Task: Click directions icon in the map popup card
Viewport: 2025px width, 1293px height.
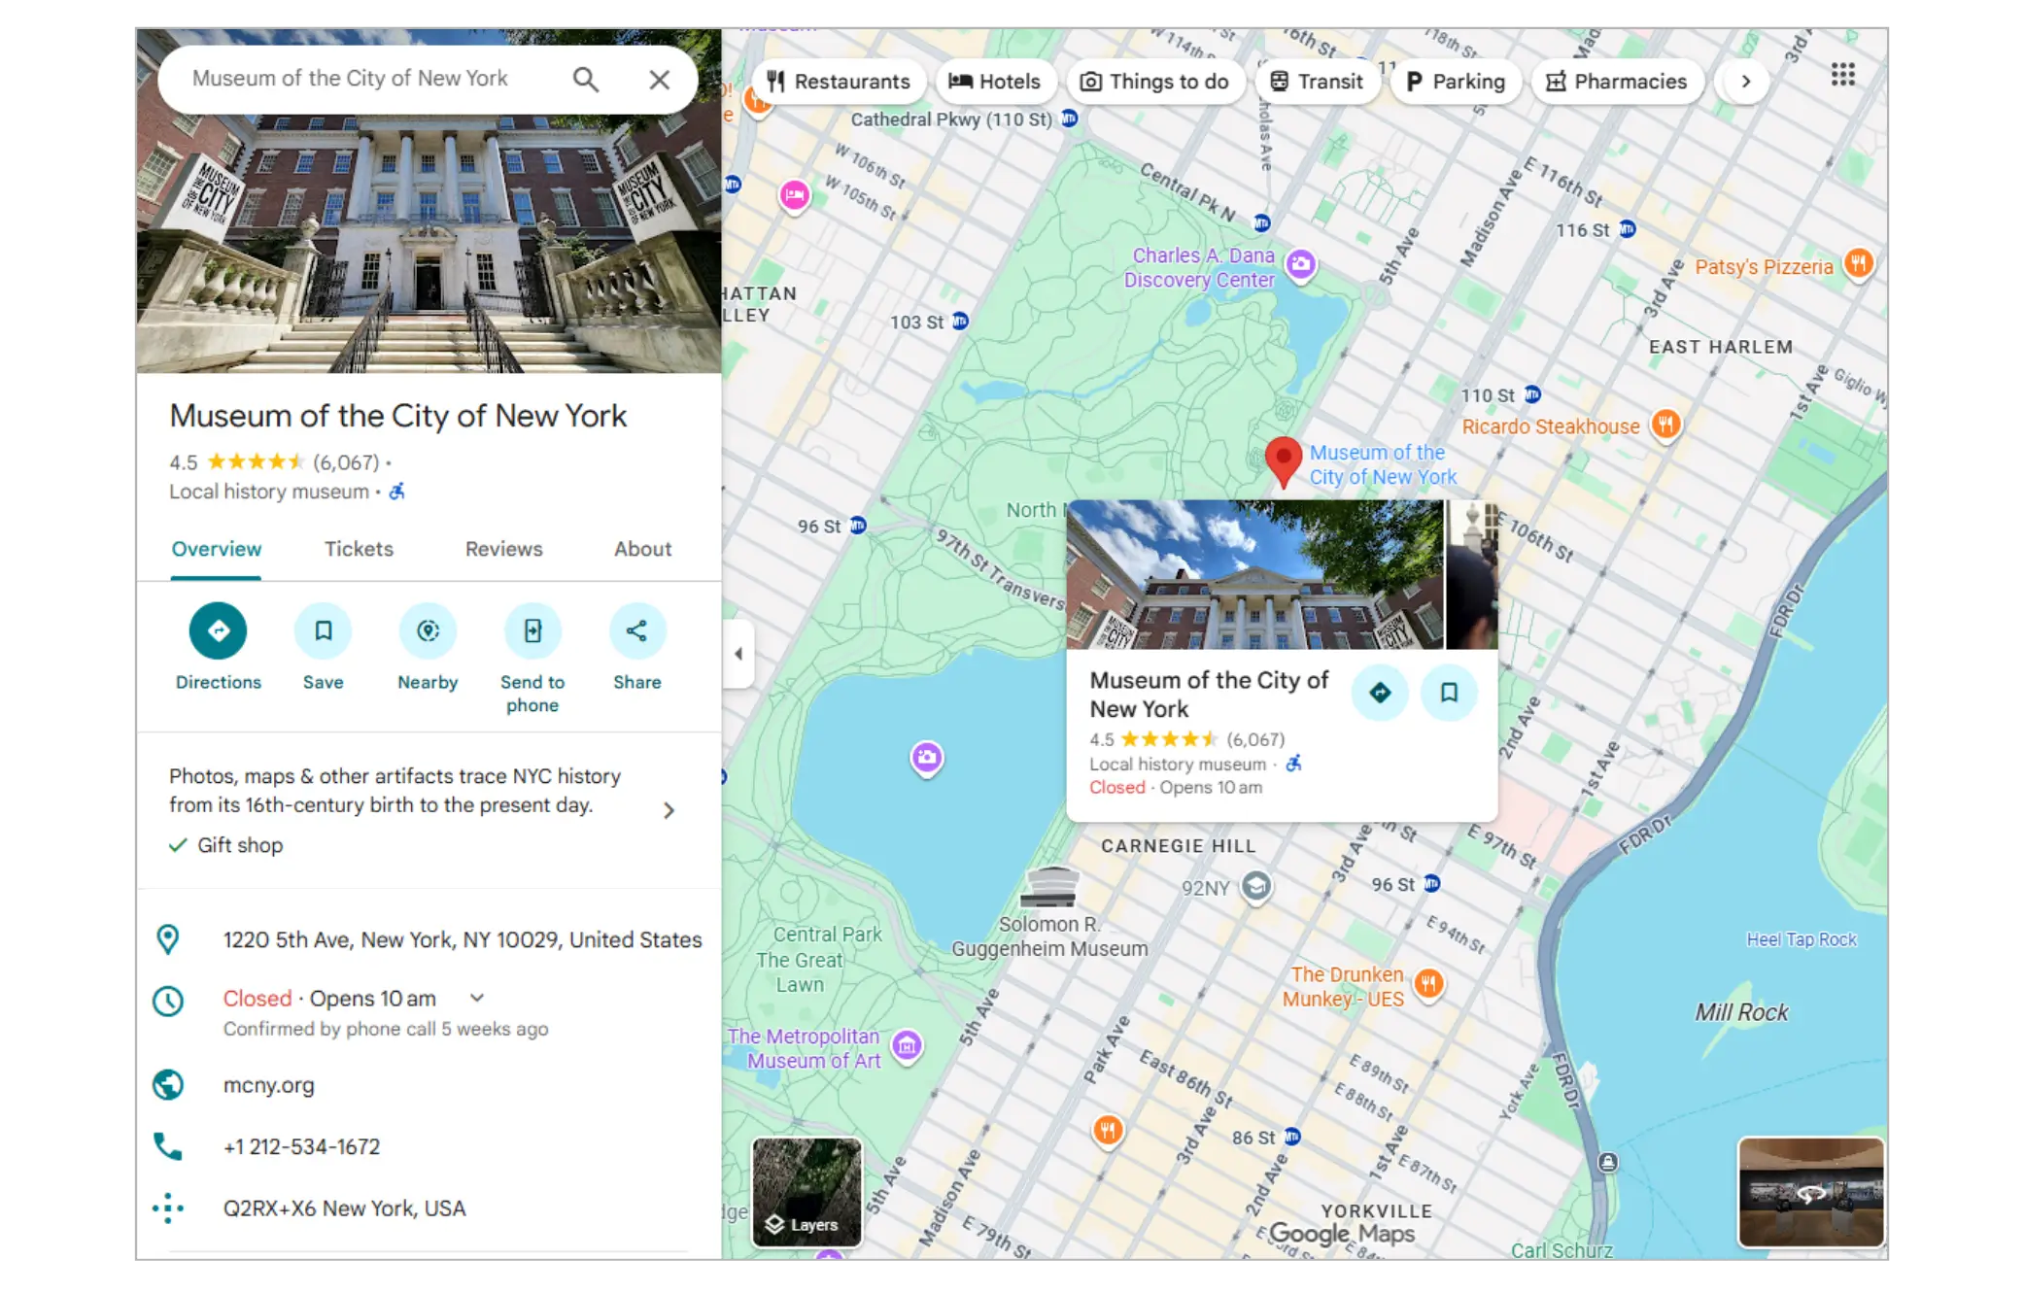Action: coord(1379,693)
